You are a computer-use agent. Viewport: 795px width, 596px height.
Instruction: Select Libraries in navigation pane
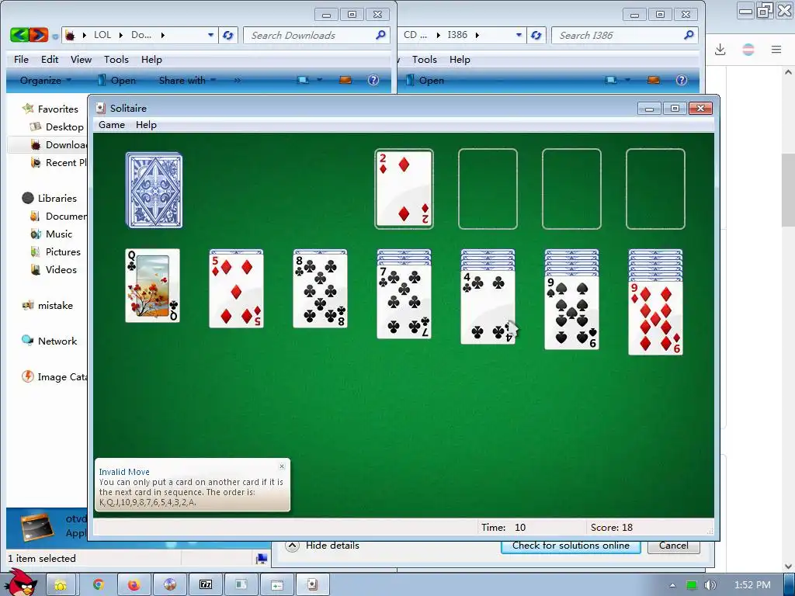pos(57,198)
